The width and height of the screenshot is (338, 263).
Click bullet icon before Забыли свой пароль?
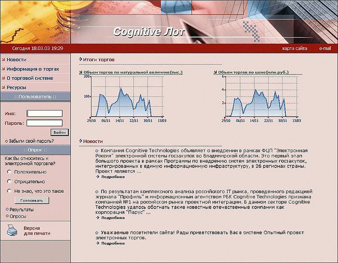[x=6, y=141]
